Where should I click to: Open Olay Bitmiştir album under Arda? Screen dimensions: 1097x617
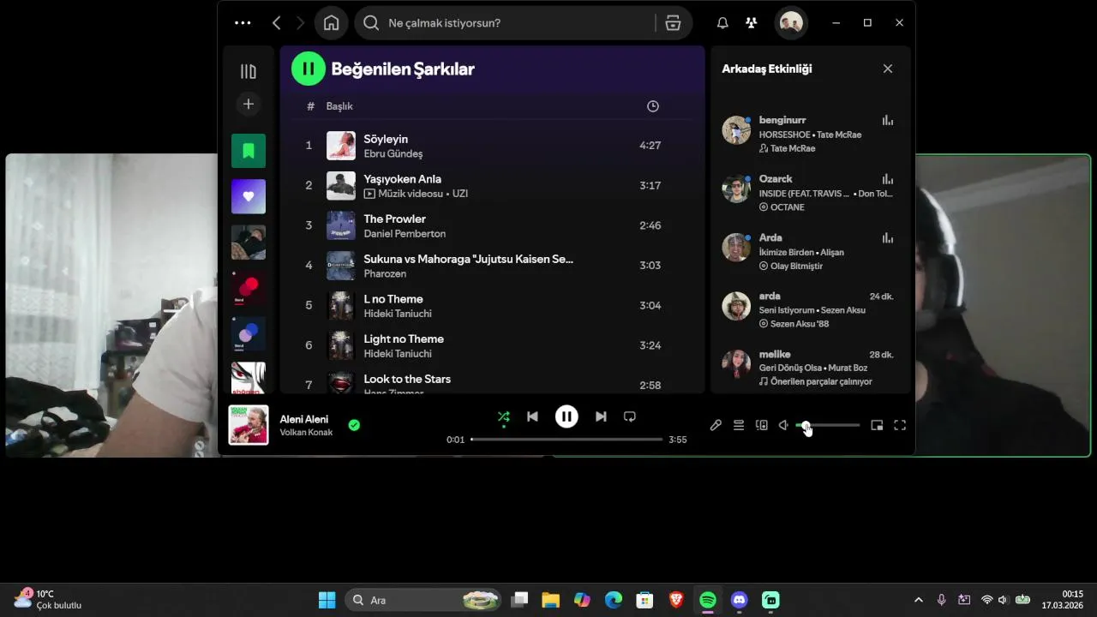coord(796,266)
